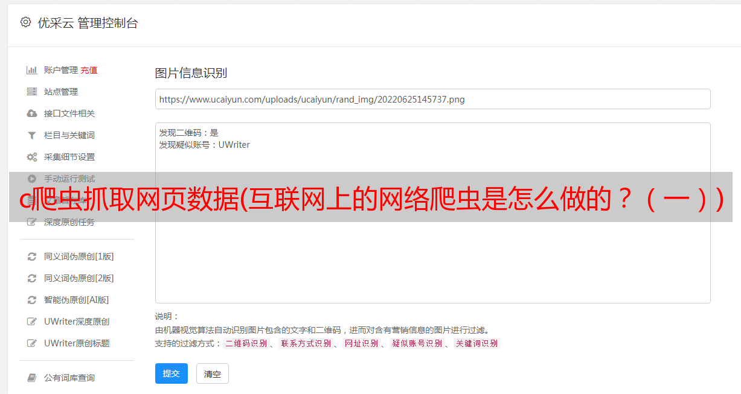Click the recognition result text area

(x=432, y=213)
